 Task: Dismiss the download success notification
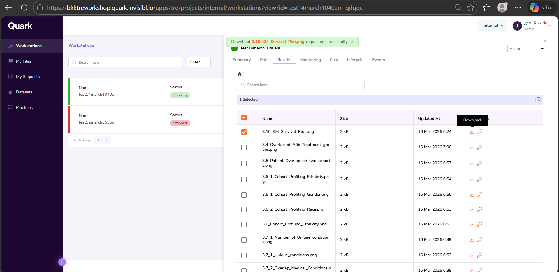tap(352, 42)
